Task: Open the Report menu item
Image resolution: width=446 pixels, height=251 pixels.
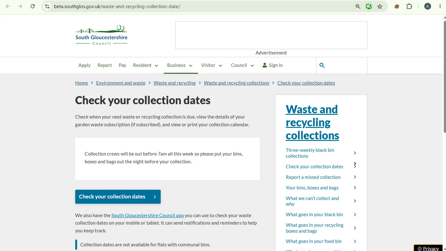Action: (104, 65)
